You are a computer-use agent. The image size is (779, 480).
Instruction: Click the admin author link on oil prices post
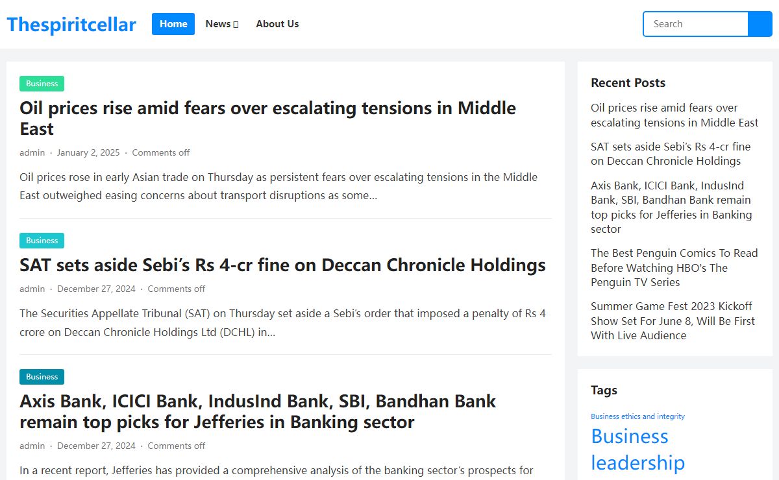coord(32,152)
